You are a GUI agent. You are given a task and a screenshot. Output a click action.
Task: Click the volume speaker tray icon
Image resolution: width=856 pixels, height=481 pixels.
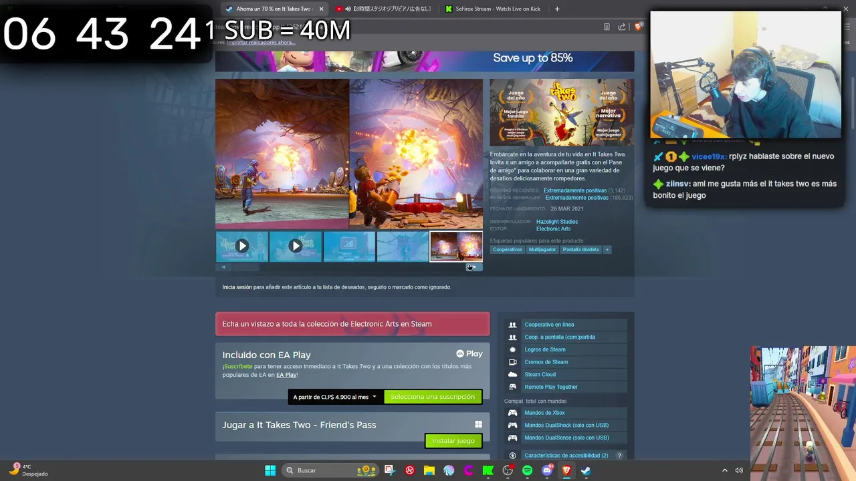(739, 470)
